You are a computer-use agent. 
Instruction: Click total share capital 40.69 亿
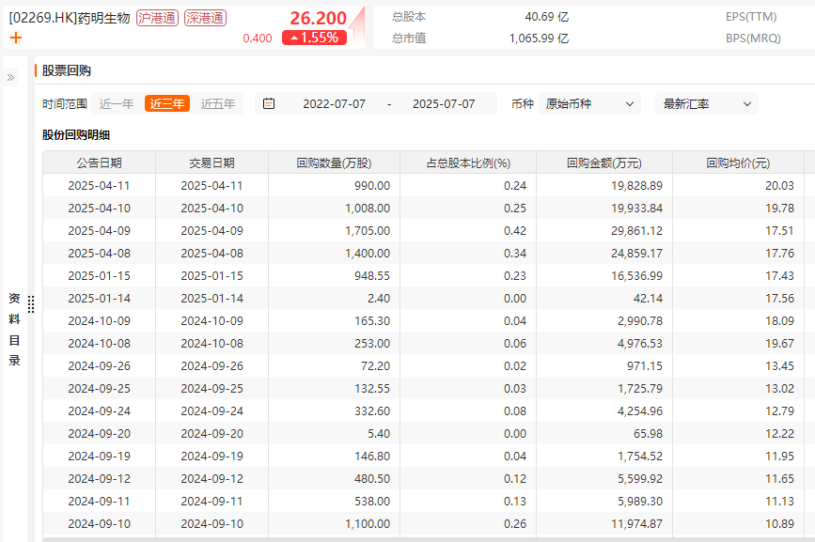[547, 17]
